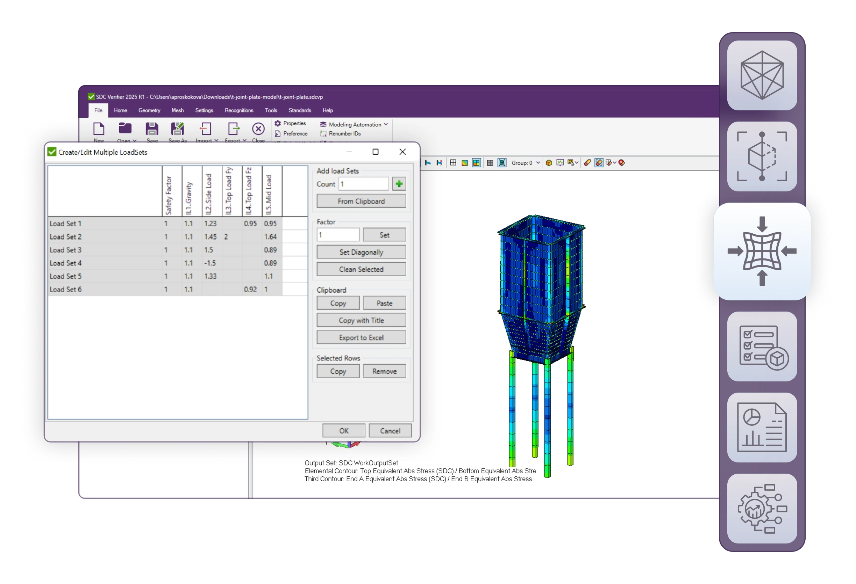856x584 pixels.
Task: Click Renumber IDs in ribbon
Action: 341,133
